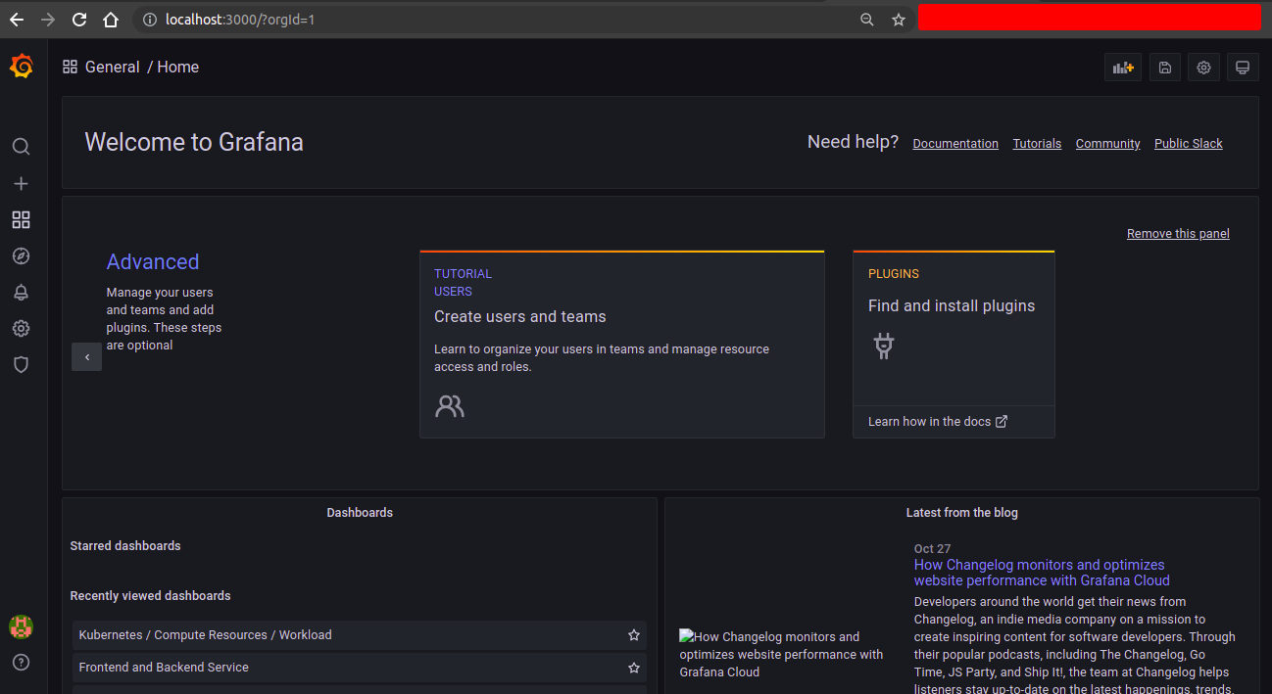Open the Dashboards grid icon in sidebar
This screenshot has height=694, width=1272.
(21, 219)
